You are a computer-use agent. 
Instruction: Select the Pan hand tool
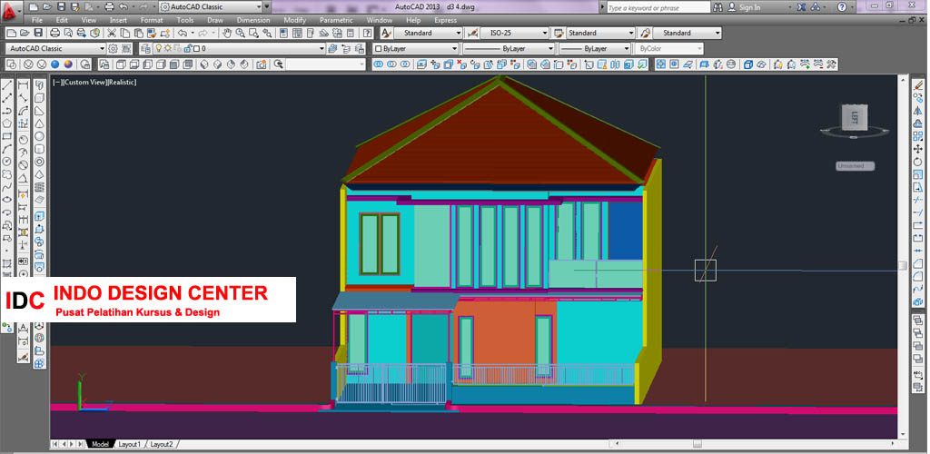[226, 34]
